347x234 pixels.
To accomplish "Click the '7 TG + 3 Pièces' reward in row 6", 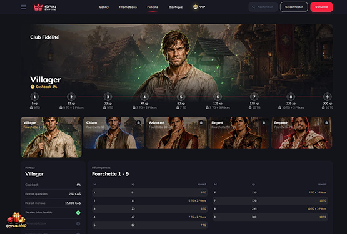I will (x=318, y=192).
